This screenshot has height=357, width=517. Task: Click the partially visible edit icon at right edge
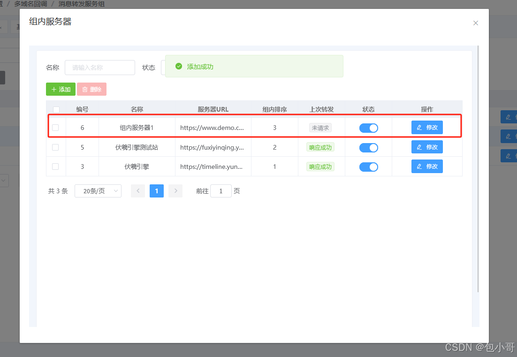click(509, 117)
